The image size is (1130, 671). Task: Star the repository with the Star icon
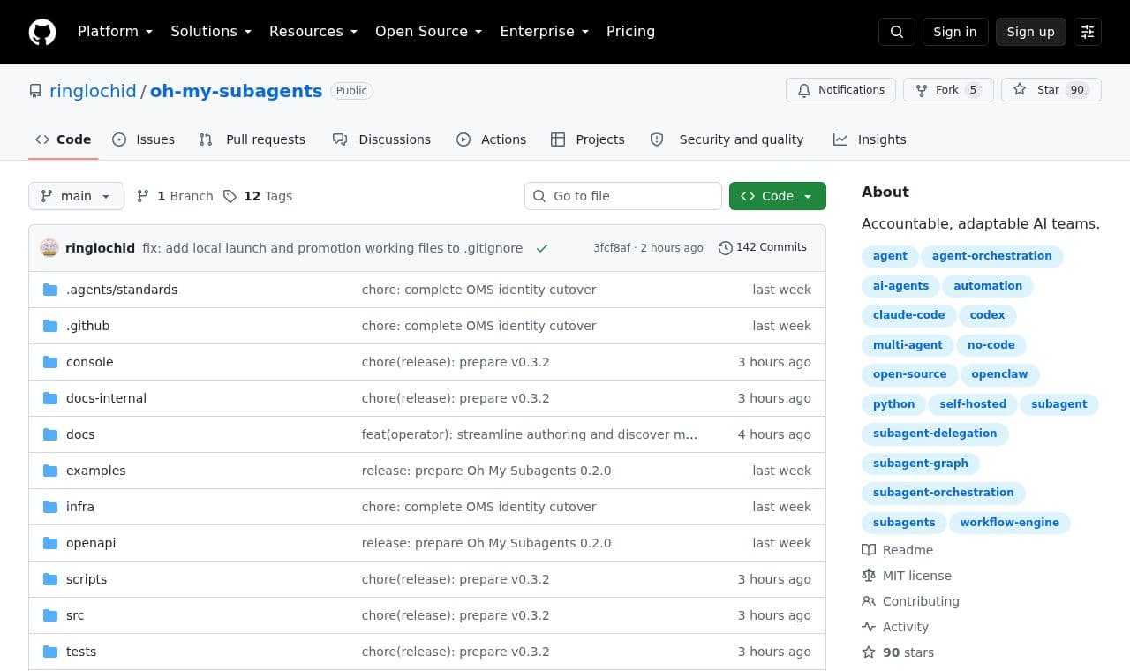point(1020,90)
